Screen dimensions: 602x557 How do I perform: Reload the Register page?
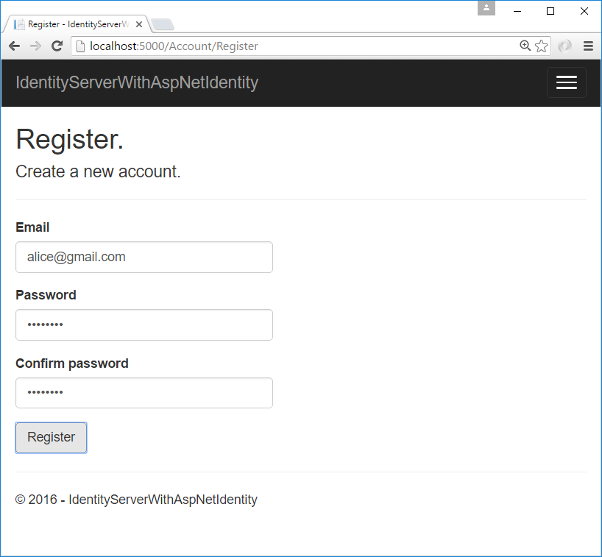[x=57, y=46]
